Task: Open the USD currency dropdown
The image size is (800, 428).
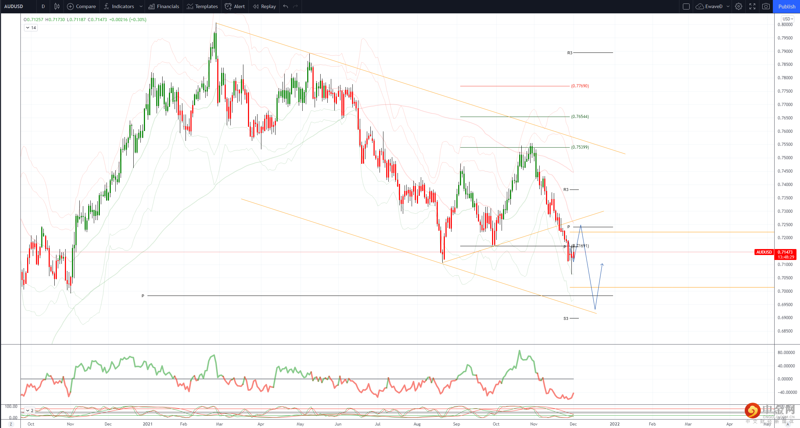Action: [x=788, y=19]
